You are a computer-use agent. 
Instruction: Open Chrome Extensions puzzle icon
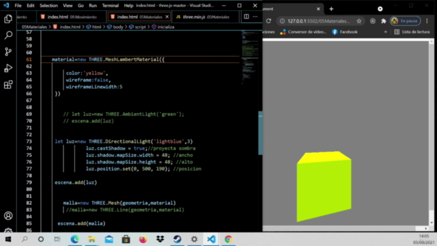(384, 21)
